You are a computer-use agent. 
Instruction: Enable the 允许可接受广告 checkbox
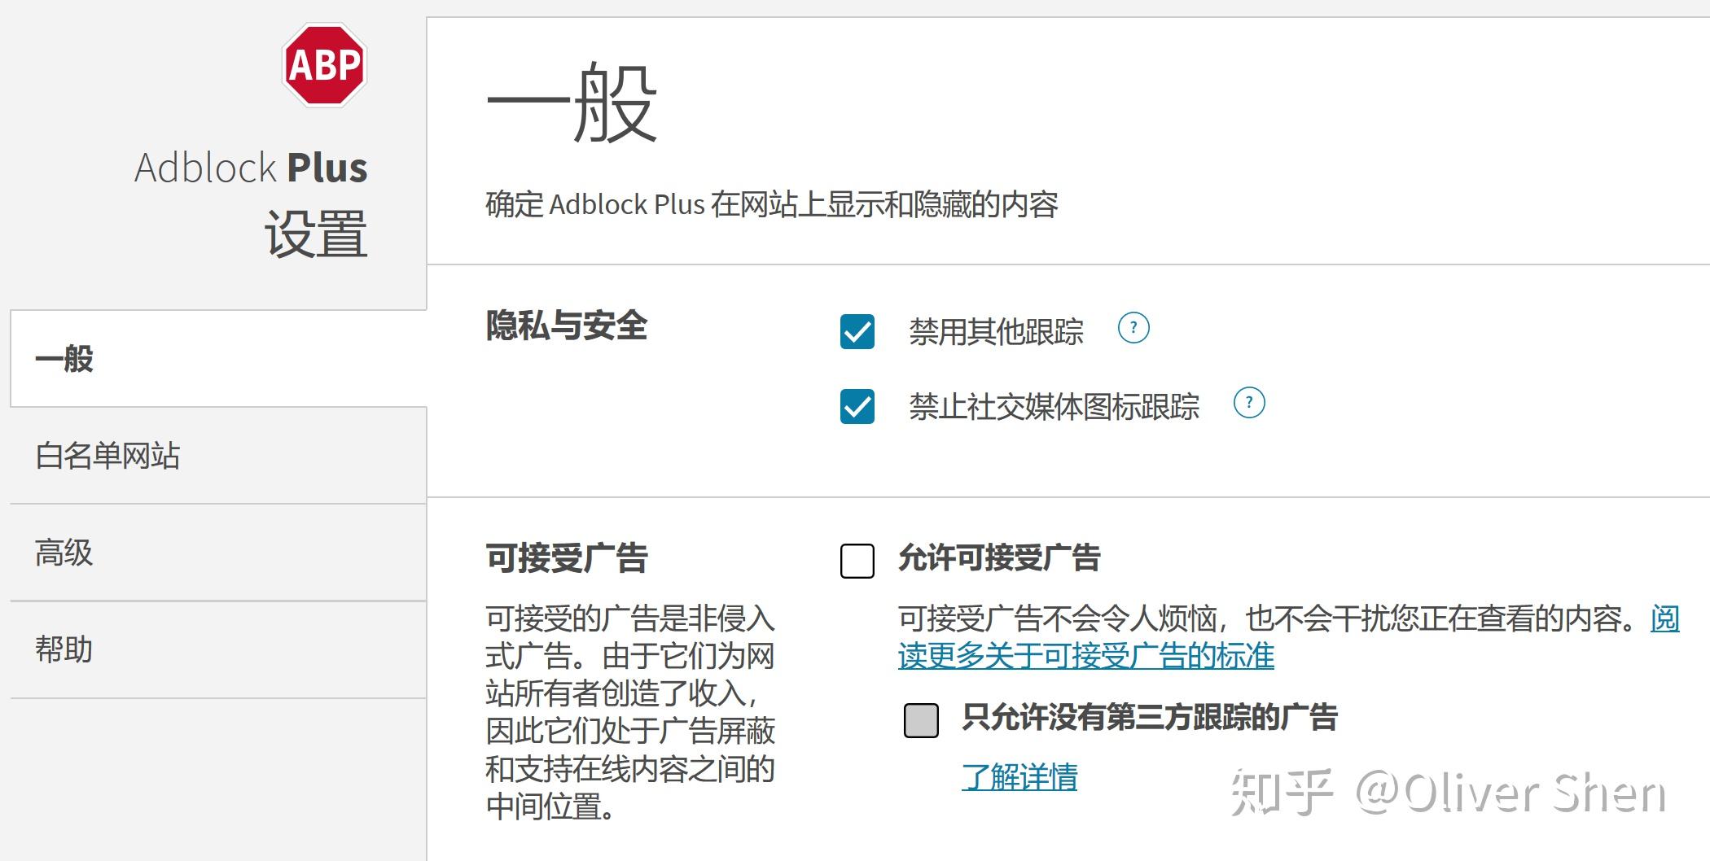point(857,561)
